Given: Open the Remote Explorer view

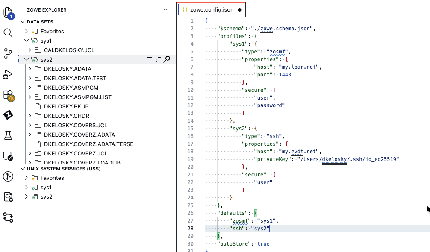Looking at the screenshot, I should point(8,156).
